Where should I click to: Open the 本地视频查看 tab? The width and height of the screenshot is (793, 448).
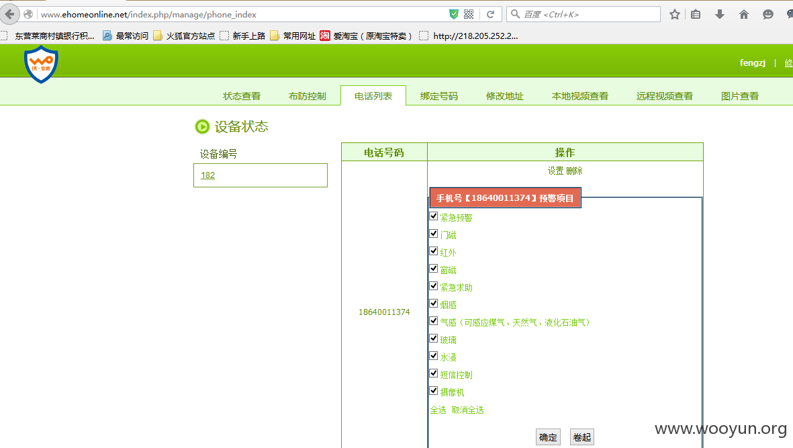tap(580, 96)
